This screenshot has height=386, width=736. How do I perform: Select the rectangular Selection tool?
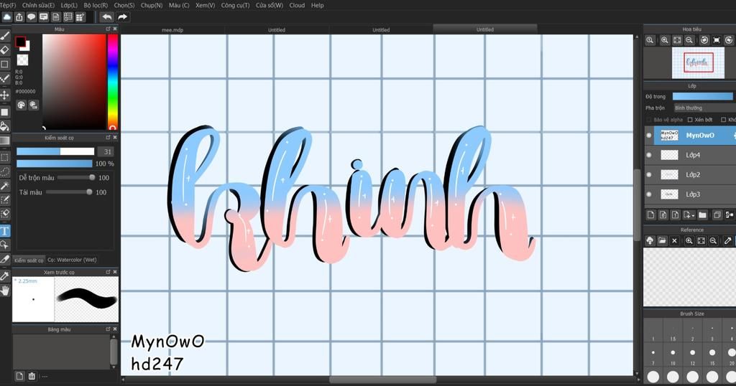click(x=5, y=157)
